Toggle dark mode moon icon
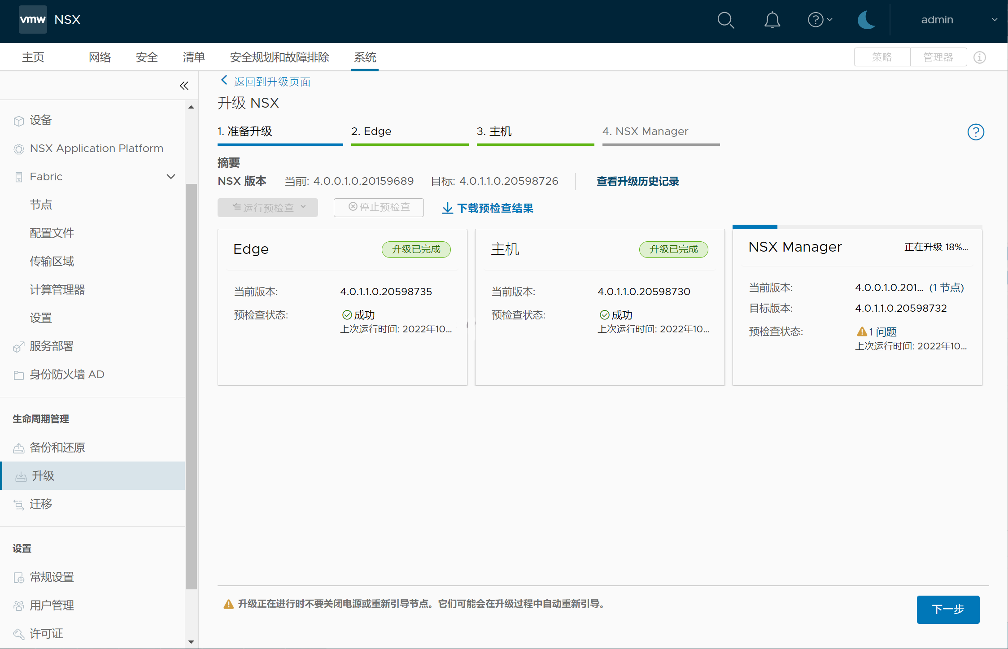The width and height of the screenshot is (1008, 649). click(866, 20)
